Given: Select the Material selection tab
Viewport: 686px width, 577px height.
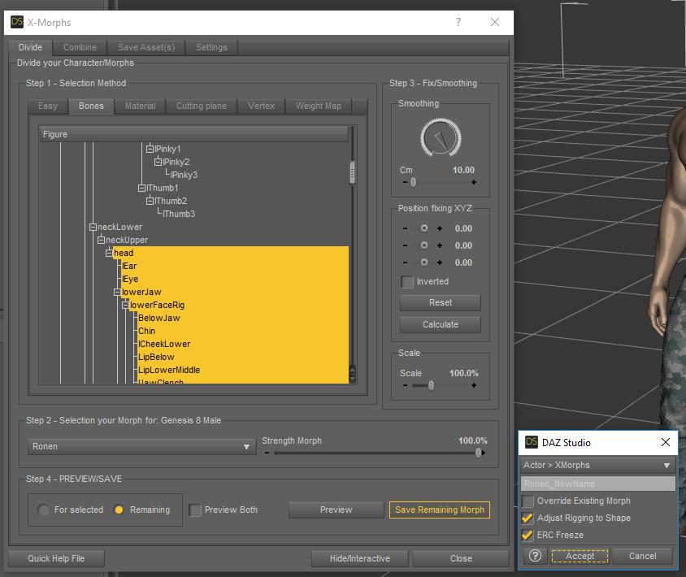Looking at the screenshot, I should (140, 106).
